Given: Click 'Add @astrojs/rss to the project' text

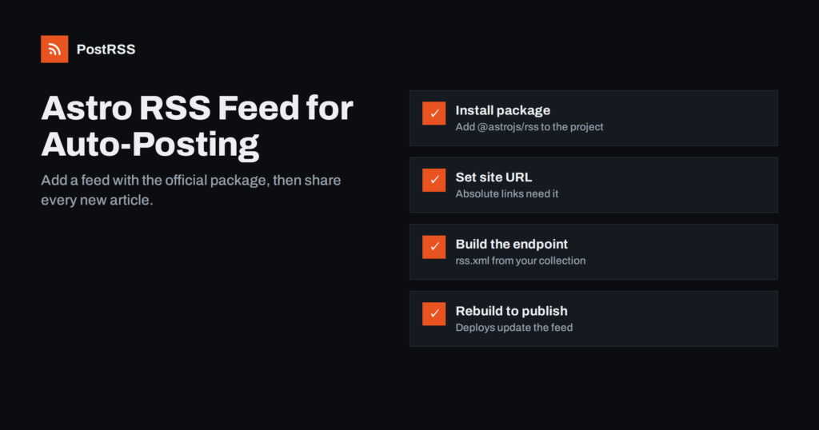Looking at the screenshot, I should (529, 127).
